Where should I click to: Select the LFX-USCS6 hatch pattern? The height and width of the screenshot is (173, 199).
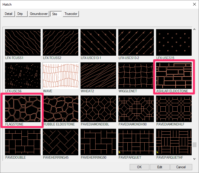pyautogui.click(x=23, y=75)
